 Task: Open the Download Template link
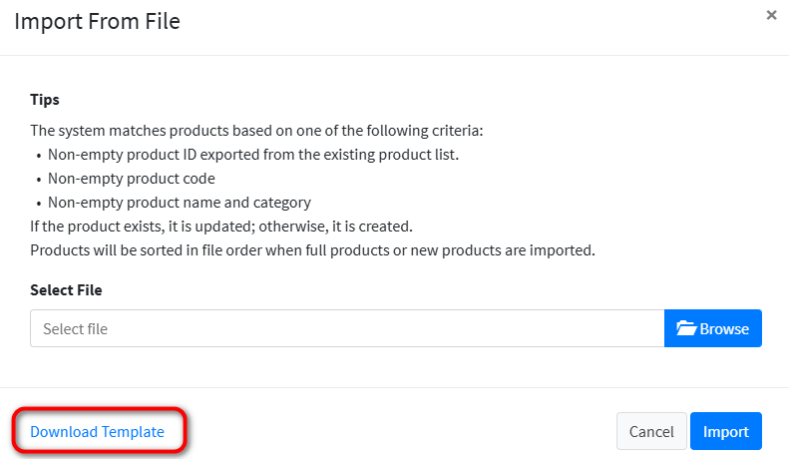[x=97, y=432]
